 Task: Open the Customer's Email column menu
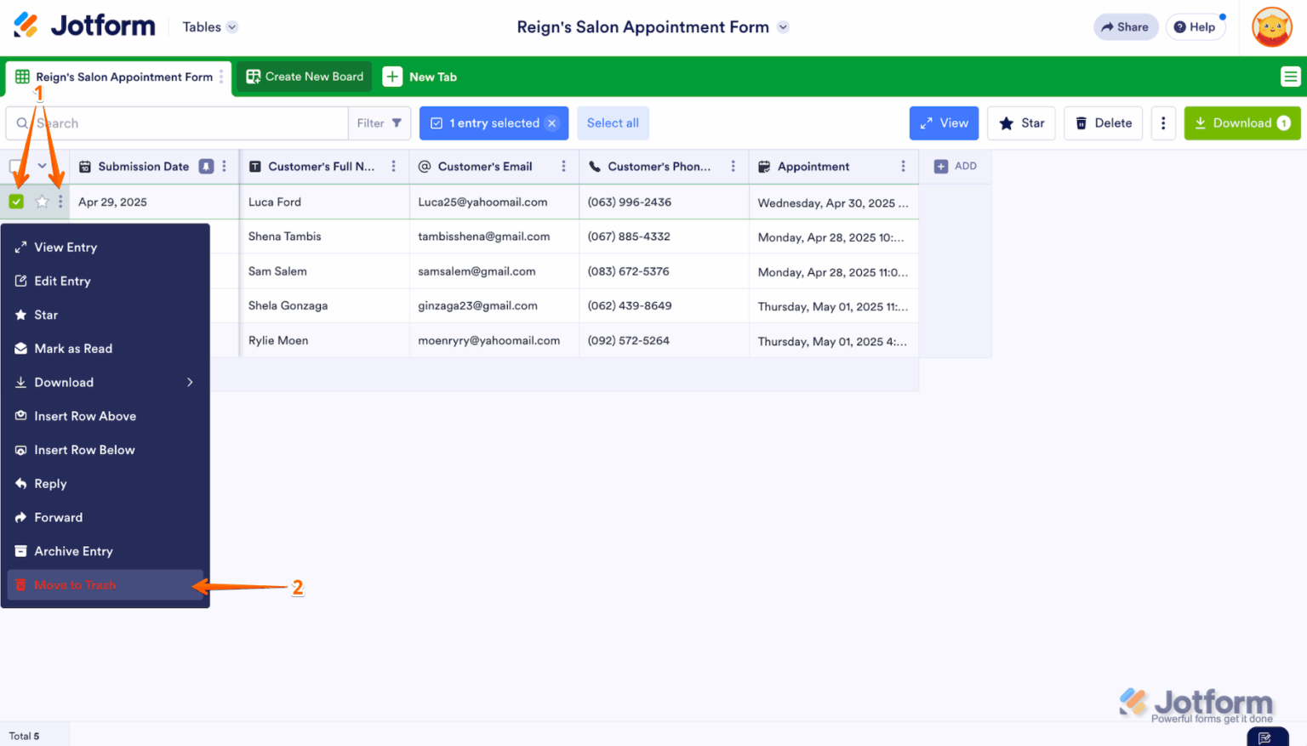564,166
